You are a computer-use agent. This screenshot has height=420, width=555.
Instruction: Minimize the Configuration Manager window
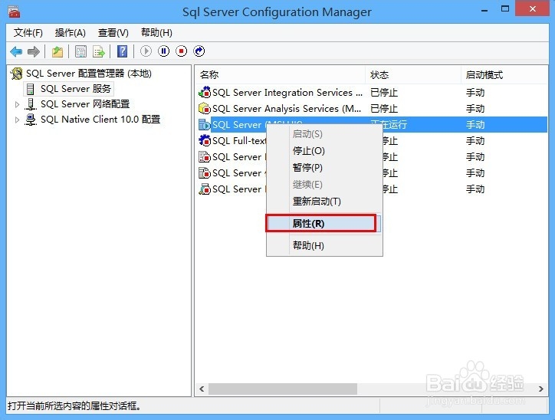pos(484,10)
